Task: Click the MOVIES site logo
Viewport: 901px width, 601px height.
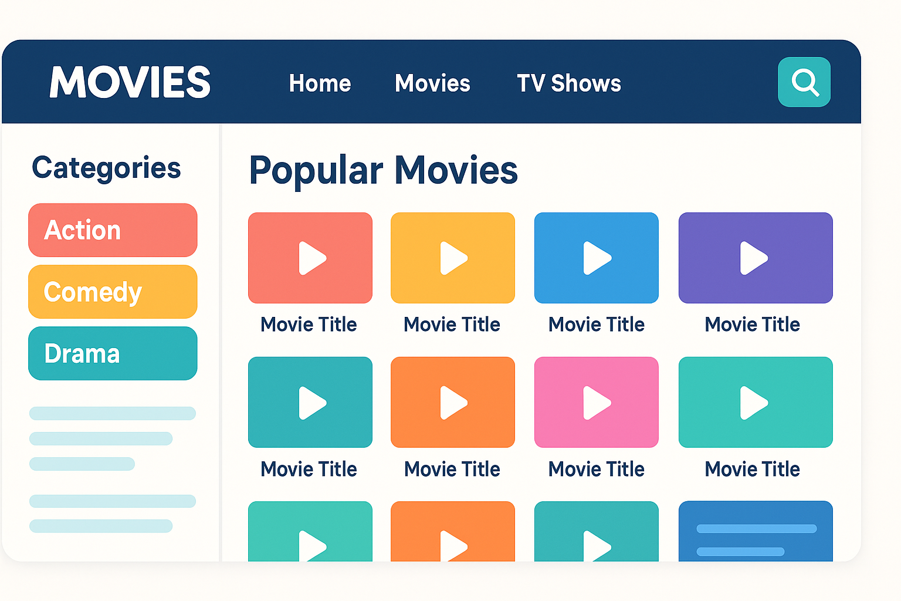Action: coord(130,82)
